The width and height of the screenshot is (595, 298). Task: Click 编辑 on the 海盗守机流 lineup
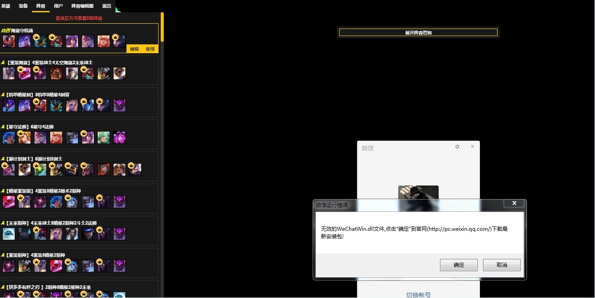tap(134, 49)
